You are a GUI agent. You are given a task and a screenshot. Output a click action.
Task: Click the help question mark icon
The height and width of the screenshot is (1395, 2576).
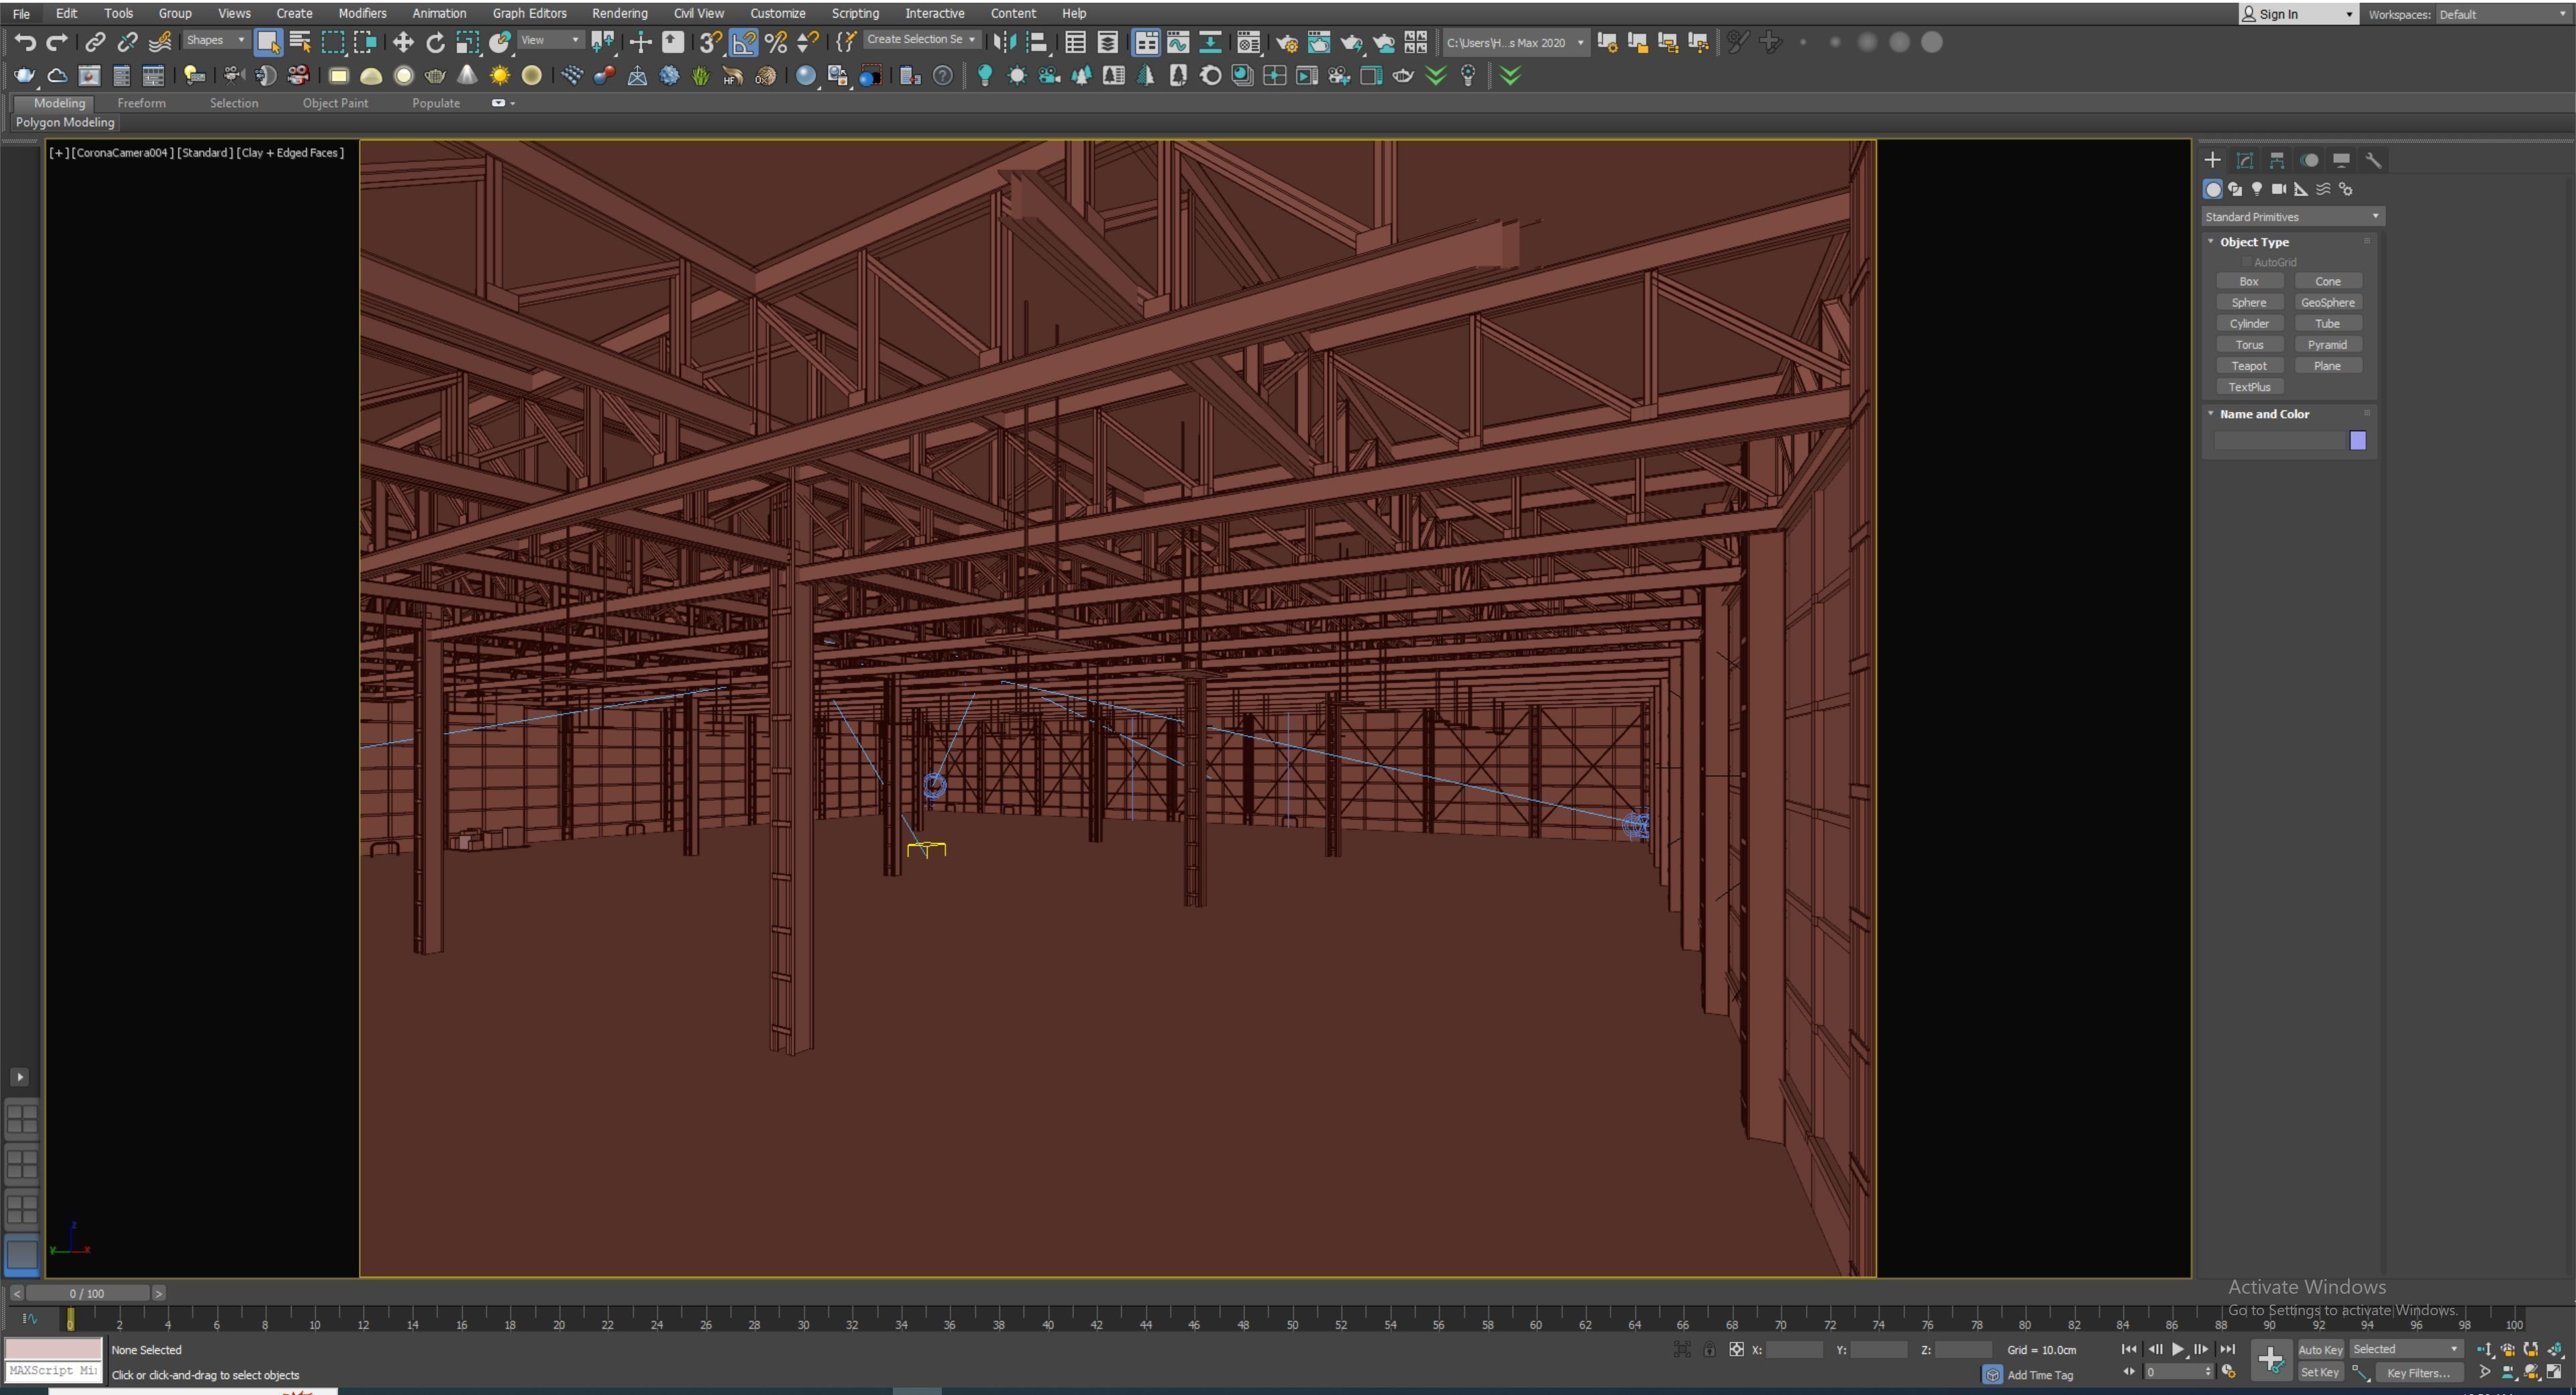(942, 76)
